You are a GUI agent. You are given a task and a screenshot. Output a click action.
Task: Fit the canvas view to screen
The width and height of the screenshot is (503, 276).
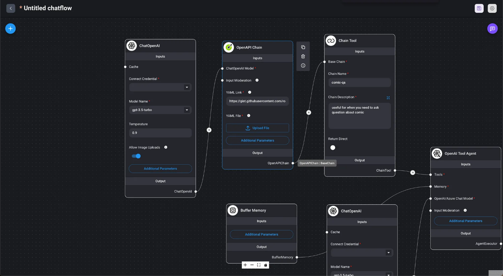click(x=259, y=265)
